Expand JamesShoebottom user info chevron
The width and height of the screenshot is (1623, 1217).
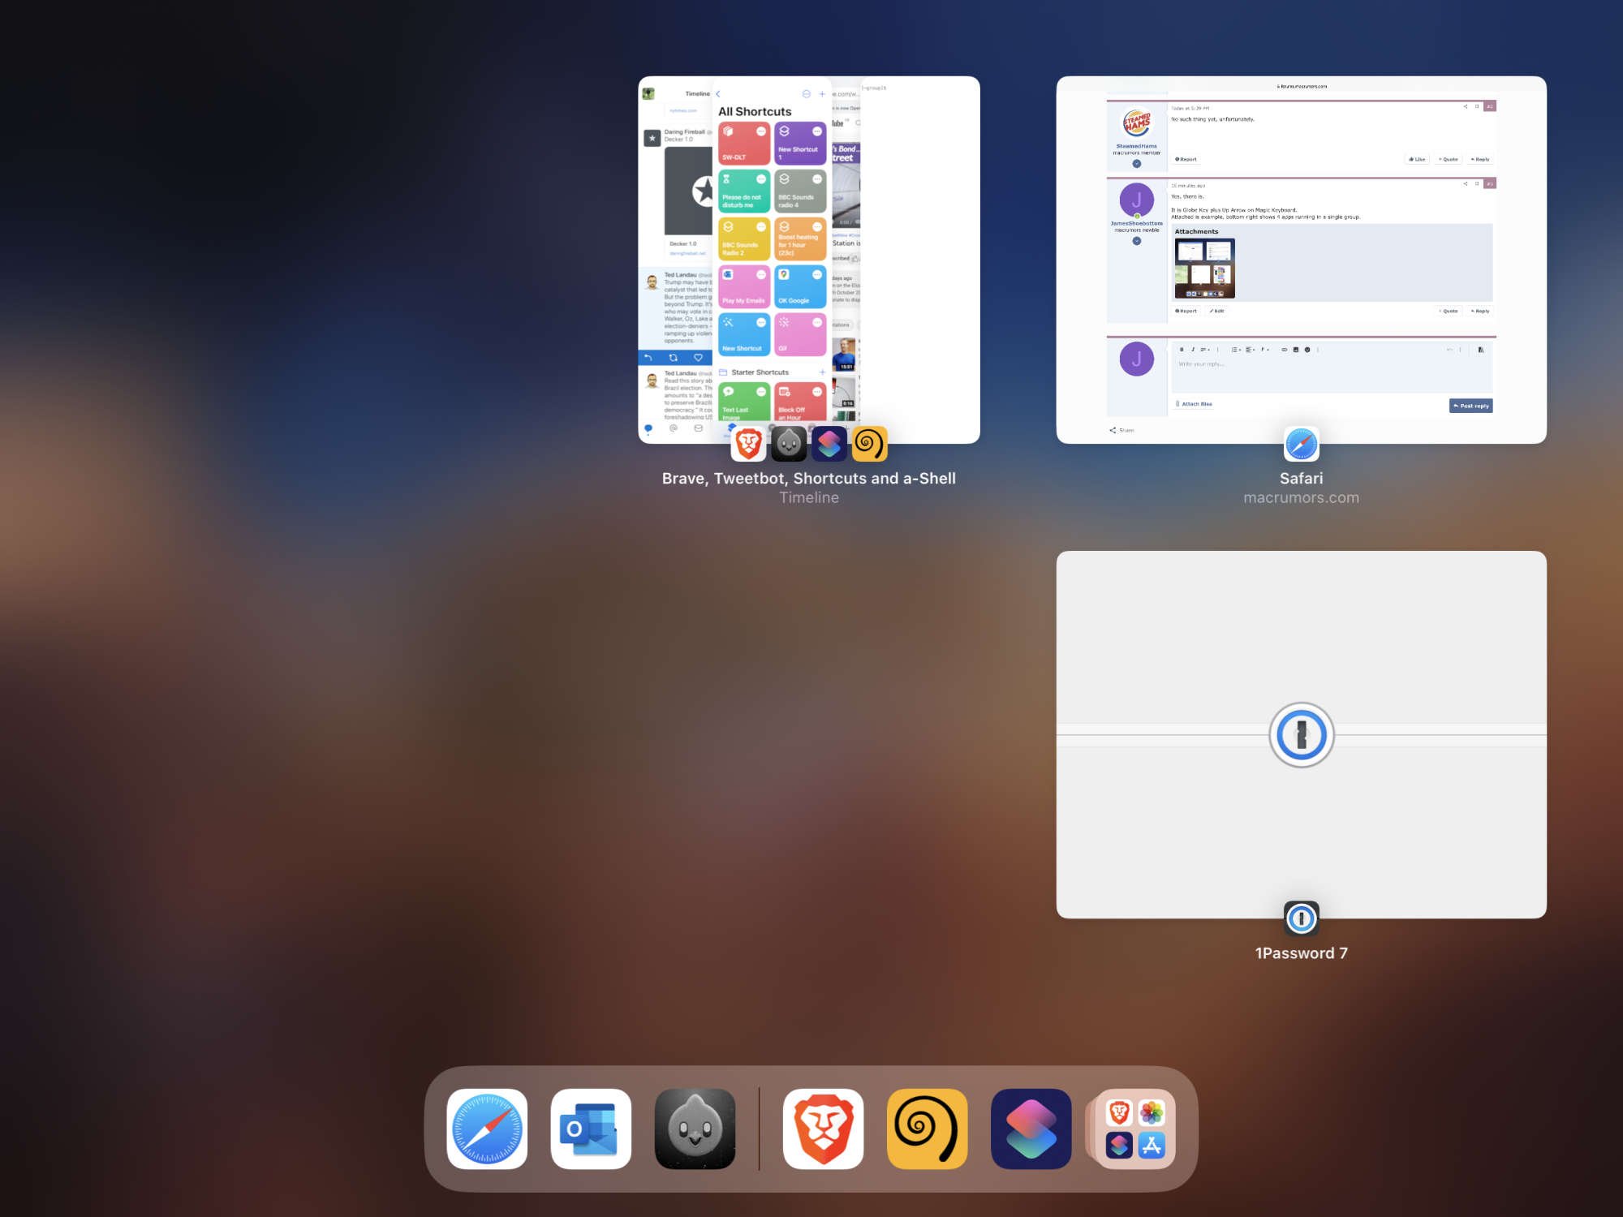click(1136, 241)
